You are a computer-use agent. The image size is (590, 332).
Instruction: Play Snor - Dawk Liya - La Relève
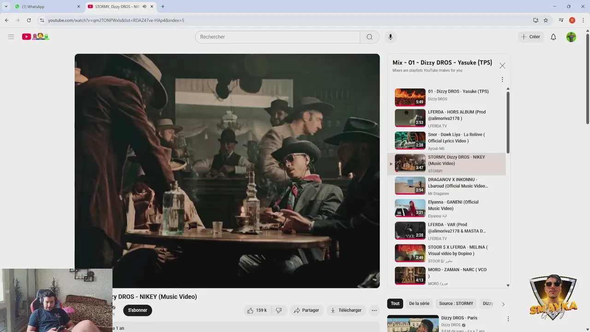click(446, 141)
